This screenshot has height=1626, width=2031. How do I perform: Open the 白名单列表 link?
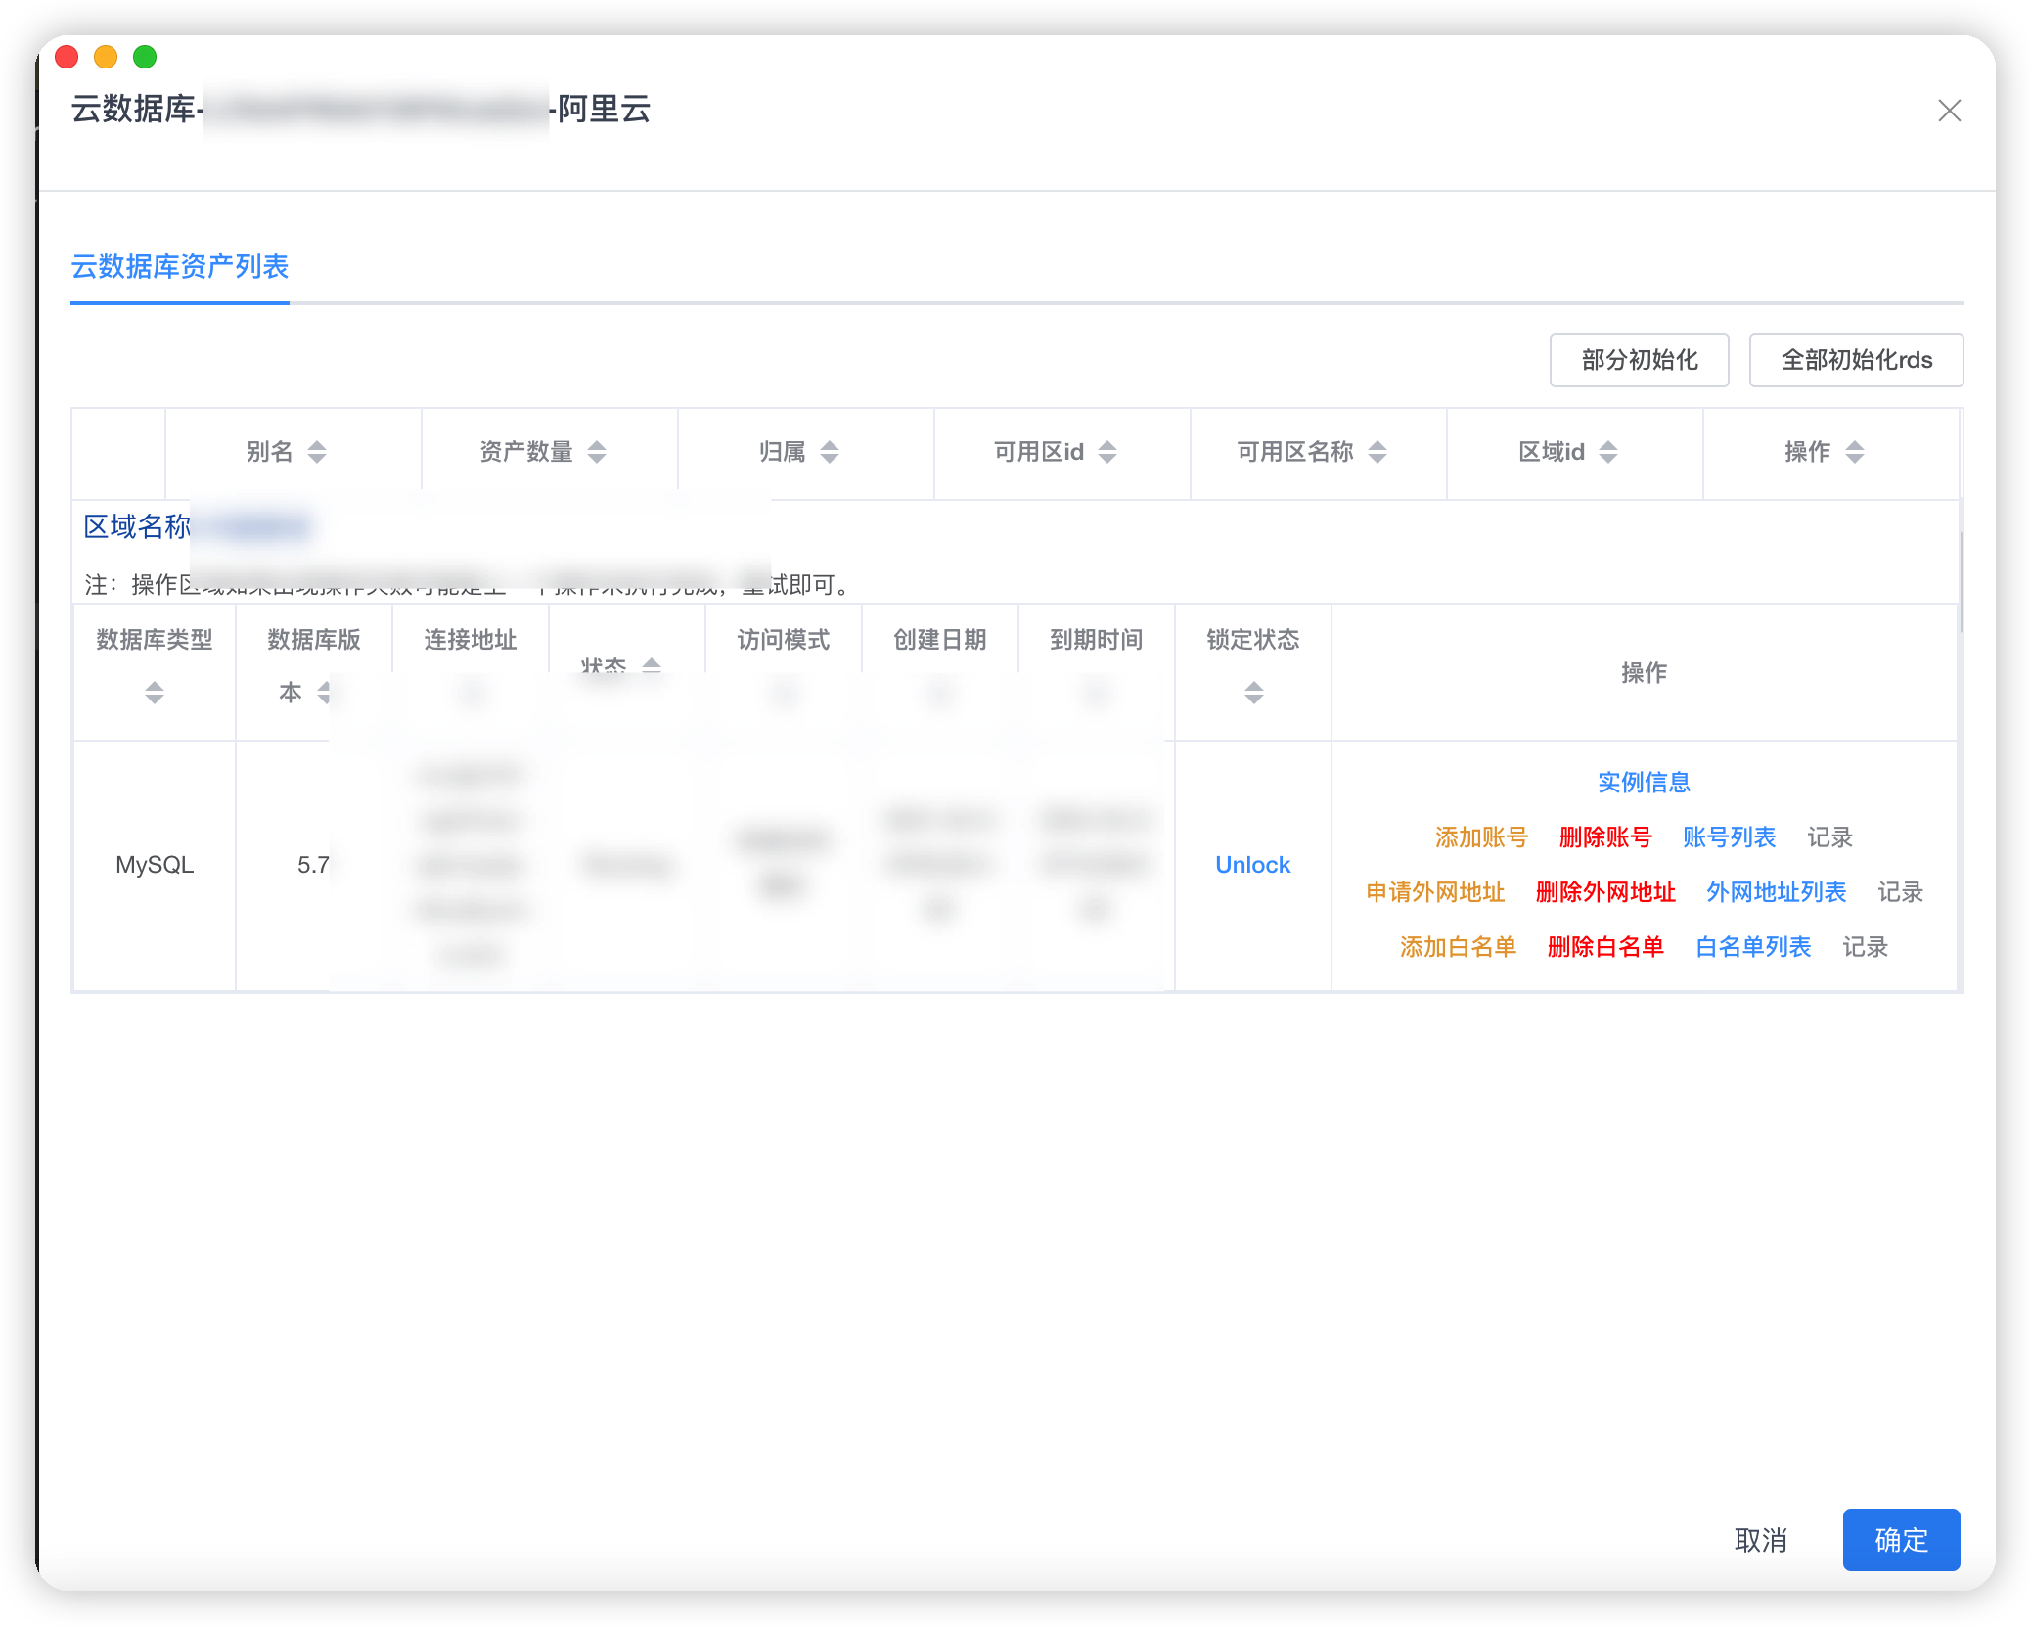pos(1753,947)
